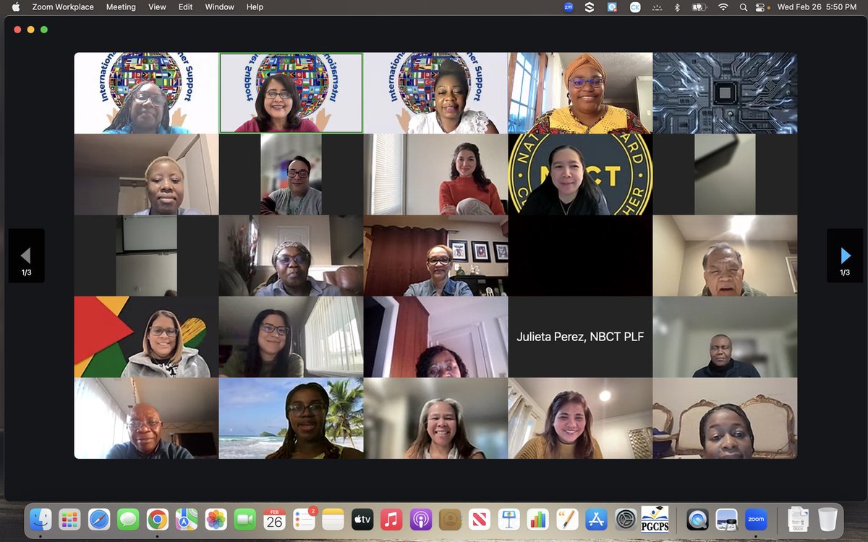Open the Apple menu
This screenshot has height=542, width=868.
16,7
